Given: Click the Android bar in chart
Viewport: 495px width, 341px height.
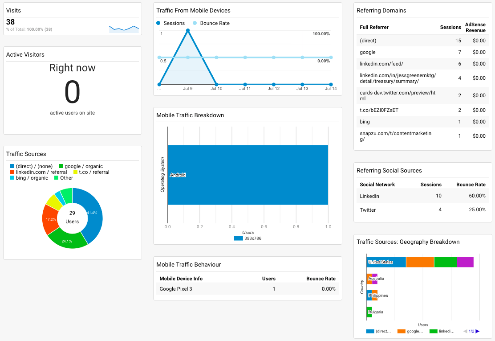Looking at the screenshot, I should pyautogui.click(x=248, y=175).
